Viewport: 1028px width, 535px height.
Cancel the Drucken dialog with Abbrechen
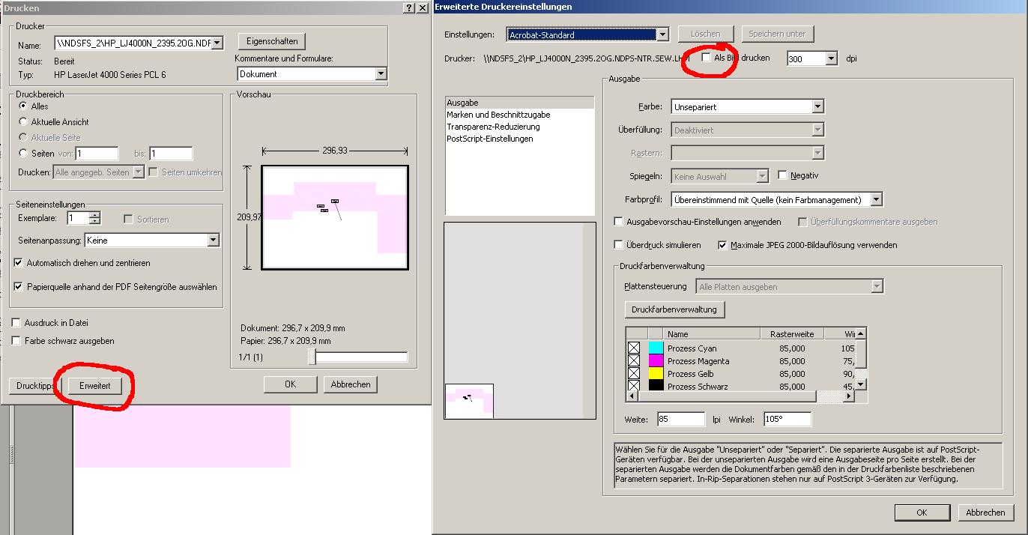pos(351,384)
